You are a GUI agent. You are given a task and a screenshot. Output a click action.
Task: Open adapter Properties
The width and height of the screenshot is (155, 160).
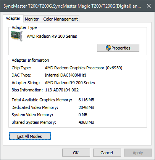[x=118, y=48]
